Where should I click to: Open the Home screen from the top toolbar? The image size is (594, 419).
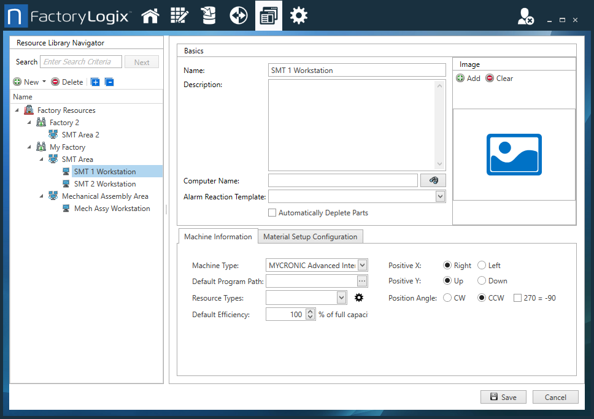coord(150,15)
